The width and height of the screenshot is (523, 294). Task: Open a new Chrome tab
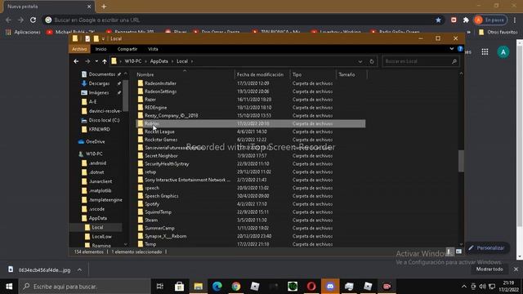(x=104, y=7)
